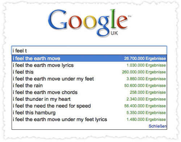181x142 pixels.
Task: Pick "i feel the earth move under my feet"
Action: tap(89, 79)
